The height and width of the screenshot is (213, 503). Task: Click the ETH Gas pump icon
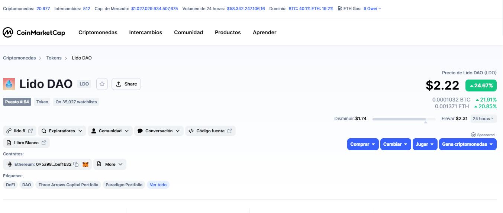340,8
